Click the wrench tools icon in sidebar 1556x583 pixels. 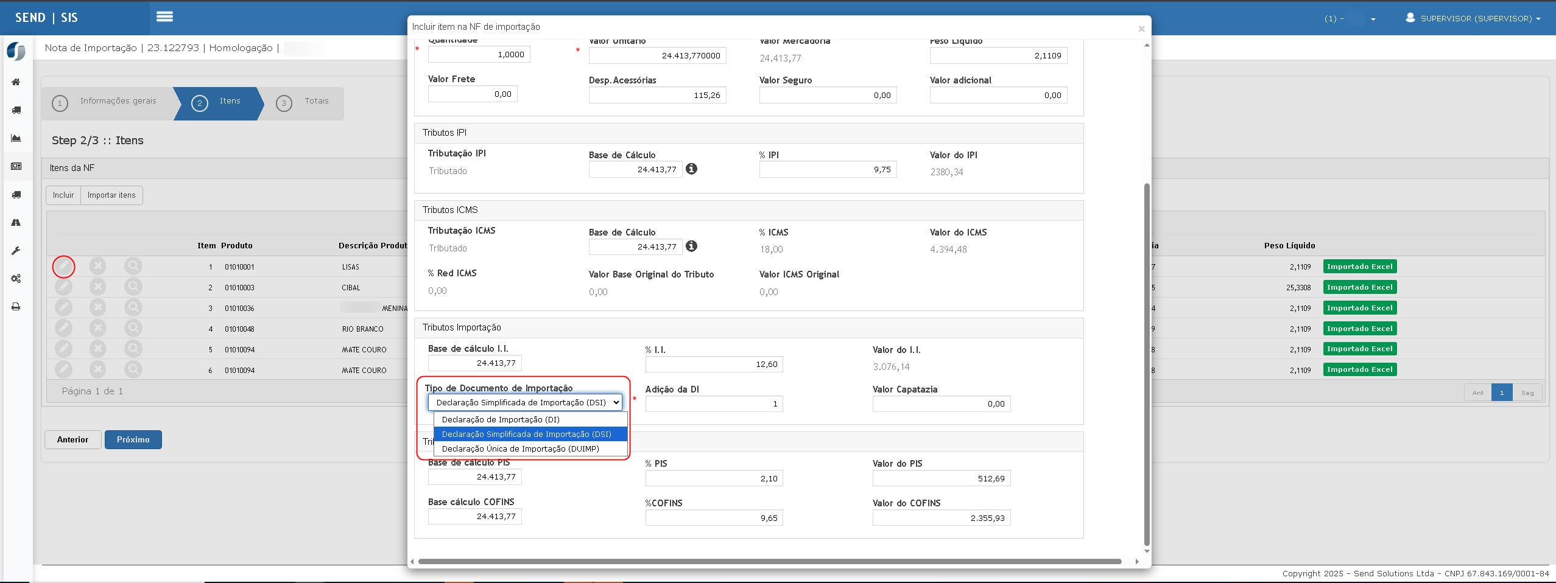16,251
